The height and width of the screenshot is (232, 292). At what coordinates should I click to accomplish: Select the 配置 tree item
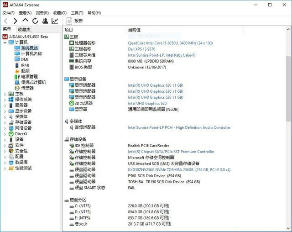pyautogui.click(x=19, y=157)
